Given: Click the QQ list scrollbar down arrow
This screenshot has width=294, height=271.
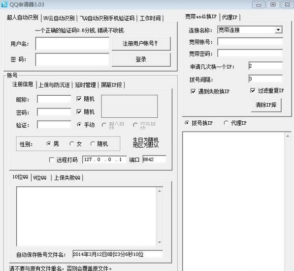Looking at the screenshot, I should 160,242.
